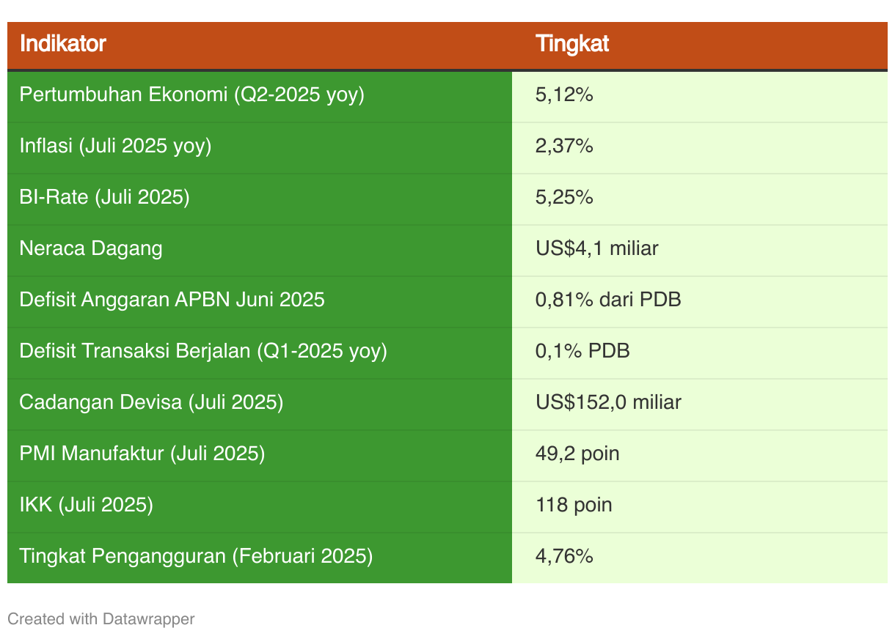Viewport: 895px width, 636px height.
Task: Select the Pertumbuhan Ekonomi (Q2-2025 yoy) row label
Action: pyautogui.click(x=192, y=95)
